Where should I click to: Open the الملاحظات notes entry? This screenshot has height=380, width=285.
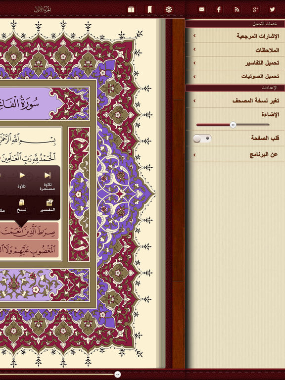pyautogui.click(x=236, y=49)
